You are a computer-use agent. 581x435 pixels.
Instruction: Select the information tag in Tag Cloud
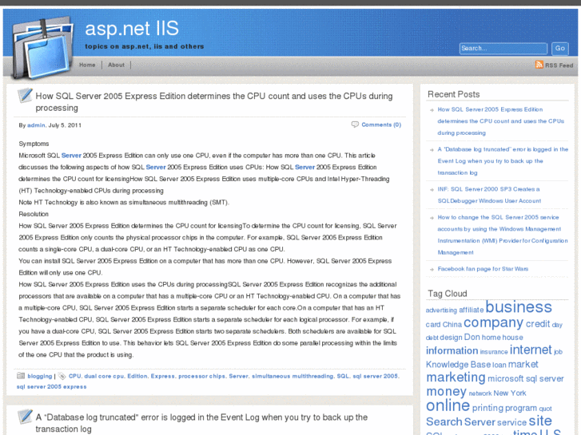point(452,350)
